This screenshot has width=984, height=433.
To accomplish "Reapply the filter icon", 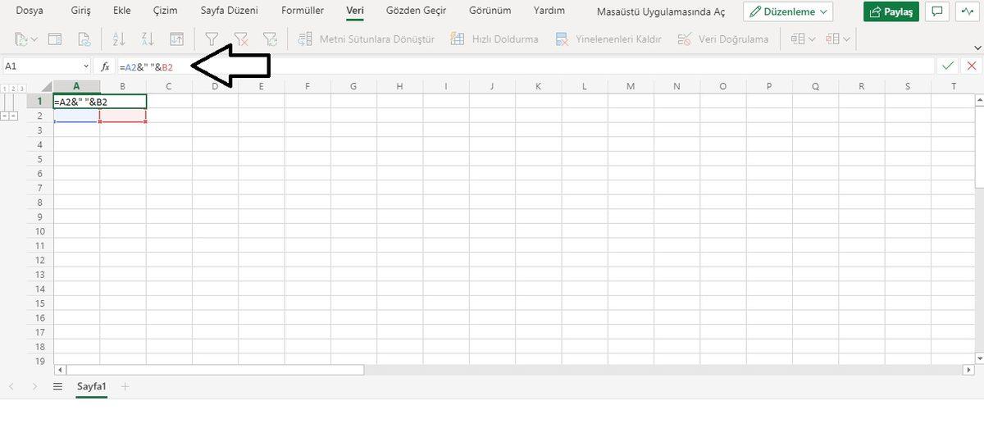I will (x=270, y=39).
